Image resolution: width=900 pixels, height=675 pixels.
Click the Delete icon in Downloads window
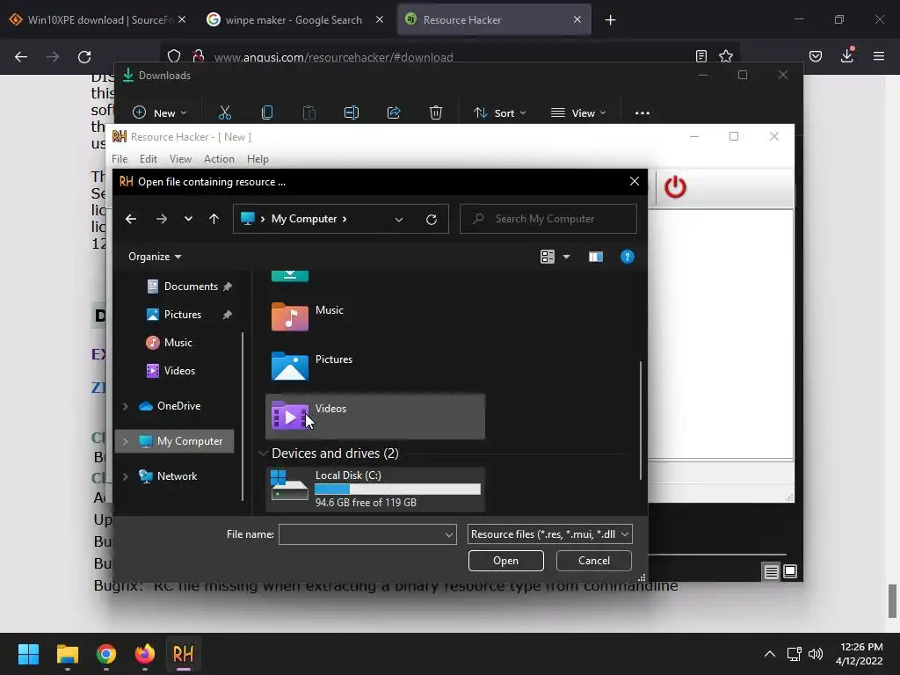pyautogui.click(x=436, y=113)
